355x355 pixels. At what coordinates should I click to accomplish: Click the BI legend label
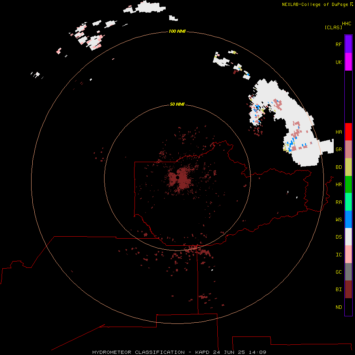(x=338, y=290)
